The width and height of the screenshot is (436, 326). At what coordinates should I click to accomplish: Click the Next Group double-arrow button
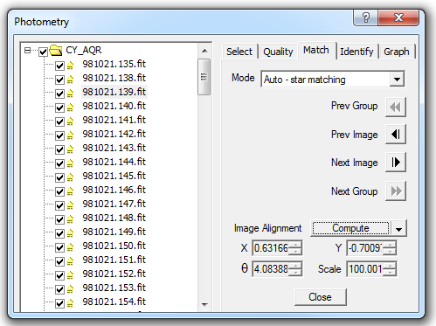point(395,191)
